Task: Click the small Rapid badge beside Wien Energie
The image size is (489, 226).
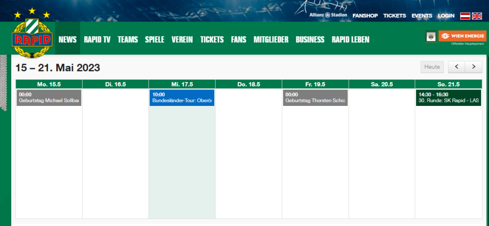Action: coord(431,37)
